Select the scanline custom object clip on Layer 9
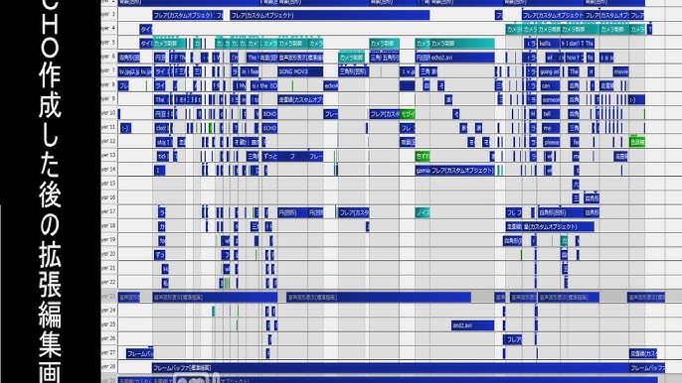Screen dimensions: 682x383 300,100
